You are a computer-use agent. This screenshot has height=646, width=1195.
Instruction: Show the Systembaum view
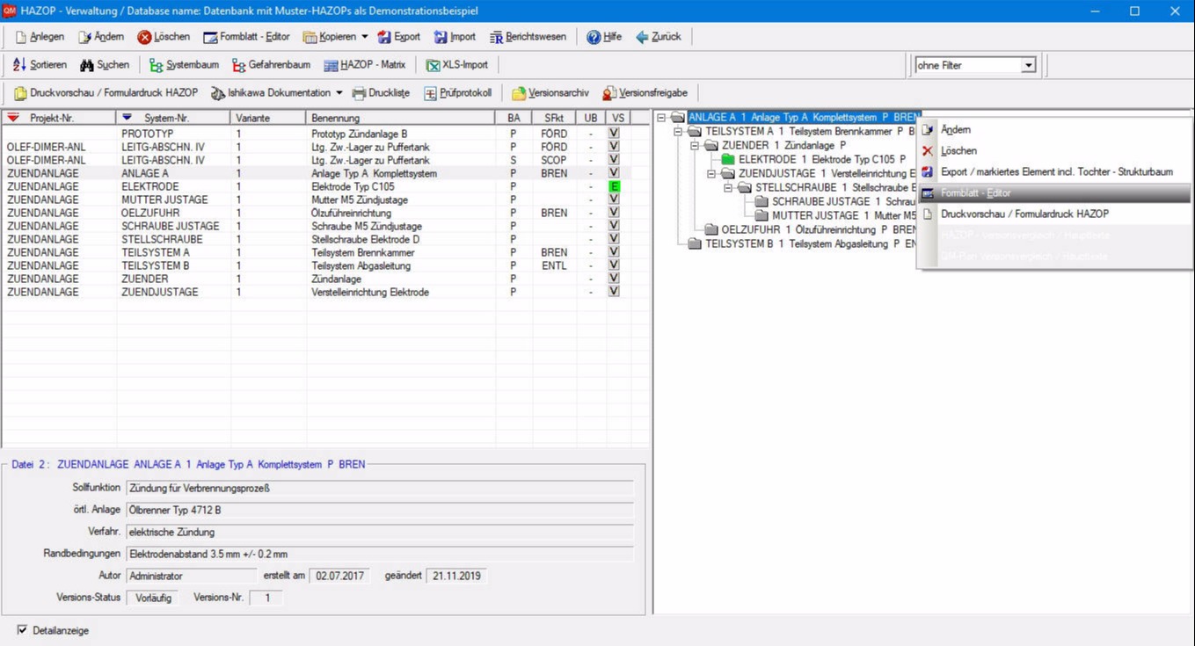tap(184, 65)
